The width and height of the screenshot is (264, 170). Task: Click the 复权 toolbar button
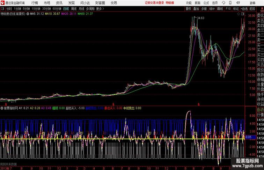189,9
